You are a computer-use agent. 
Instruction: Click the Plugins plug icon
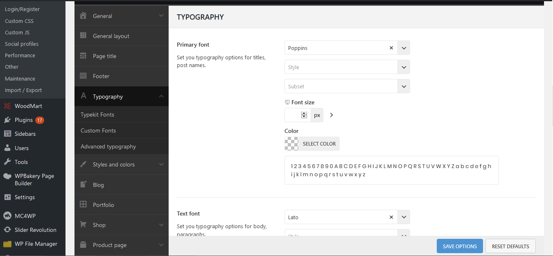(x=7, y=120)
